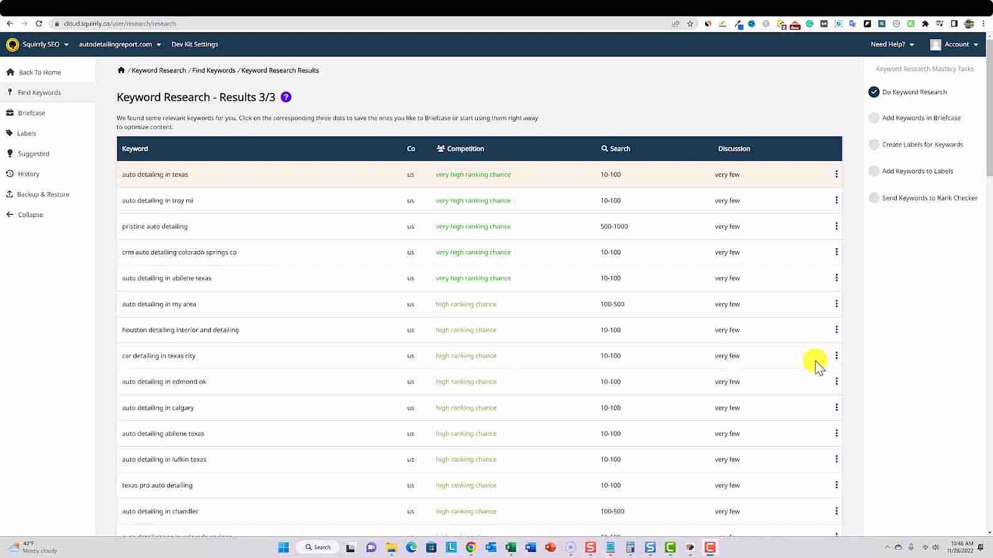Mark Create Labels for Keywords as done
Screen dimensions: 993x558
[874, 144]
